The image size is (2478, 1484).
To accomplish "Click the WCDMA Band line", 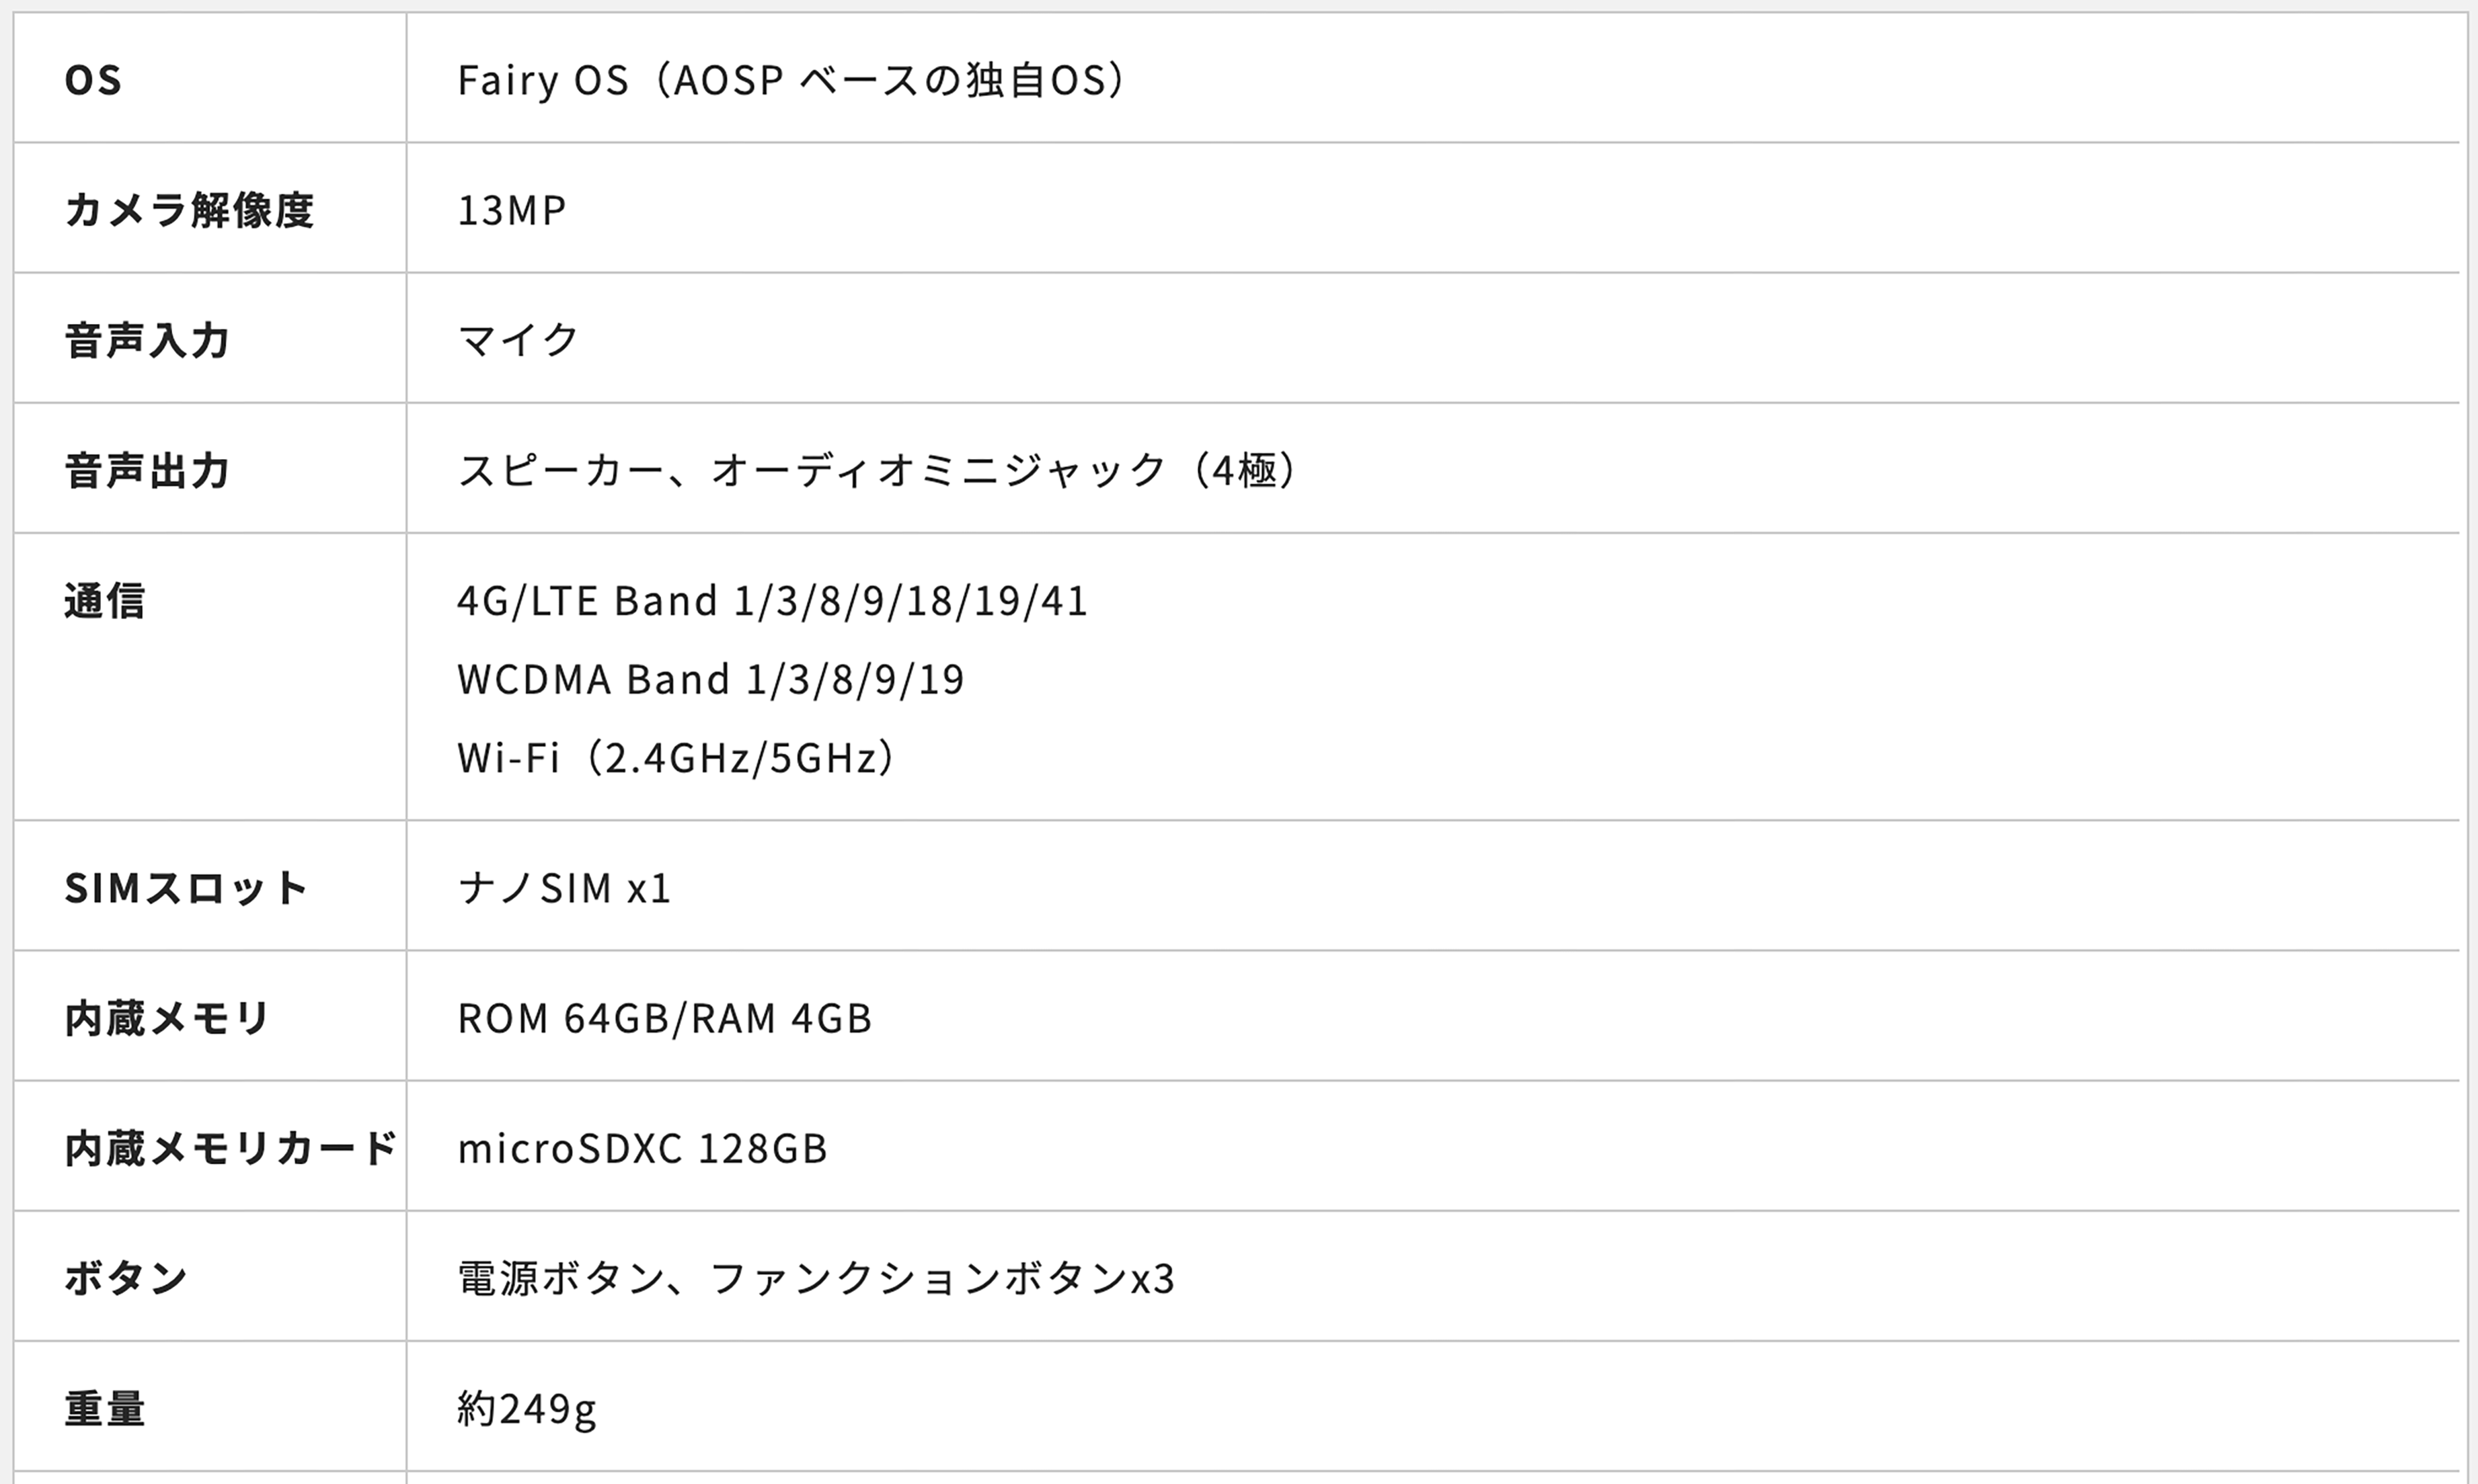I will click(710, 679).
